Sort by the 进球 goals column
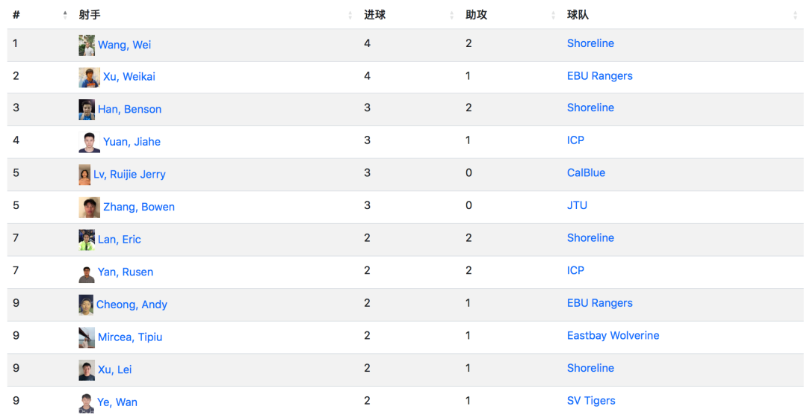This screenshot has width=807, height=418. point(451,15)
